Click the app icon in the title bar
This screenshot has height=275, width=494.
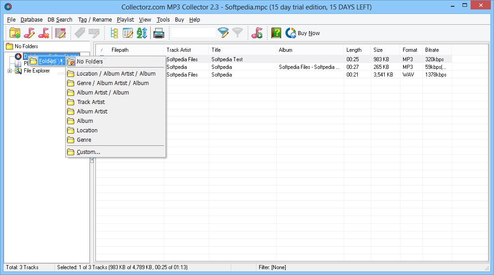point(8,7)
